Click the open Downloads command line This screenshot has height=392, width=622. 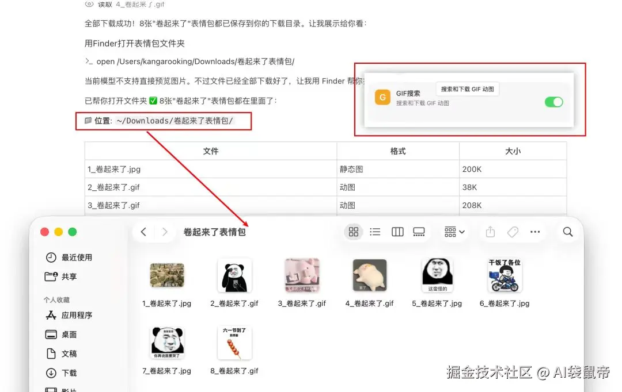click(x=189, y=62)
